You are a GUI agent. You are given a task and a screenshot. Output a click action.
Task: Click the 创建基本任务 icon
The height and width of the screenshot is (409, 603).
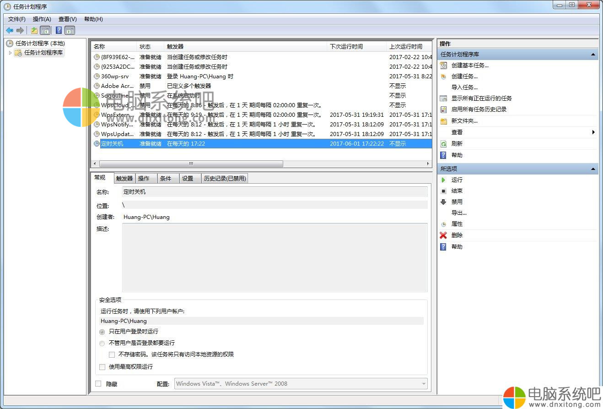pos(443,65)
